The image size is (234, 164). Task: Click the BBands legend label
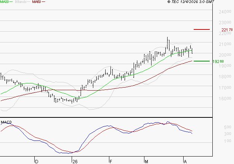pos(21,2)
